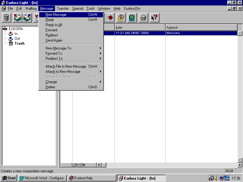This screenshot has height=182, width=243.
Task: Click the horizontal scrollbar right arrow
Action: [x=240, y=165]
